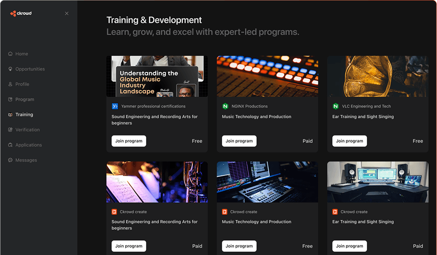Image resolution: width=437 pixels, height=255 pixels.
Task: Click the Training book icon
Action: point(10,114)
